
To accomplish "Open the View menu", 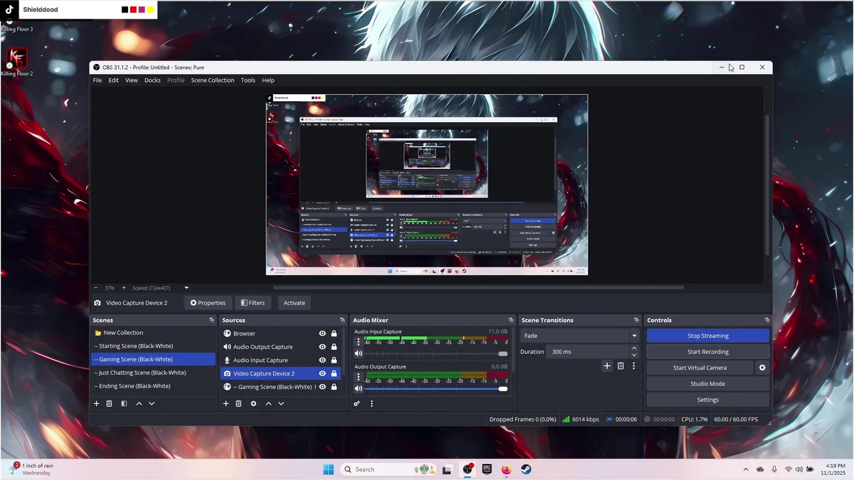I will coord(131,80).
